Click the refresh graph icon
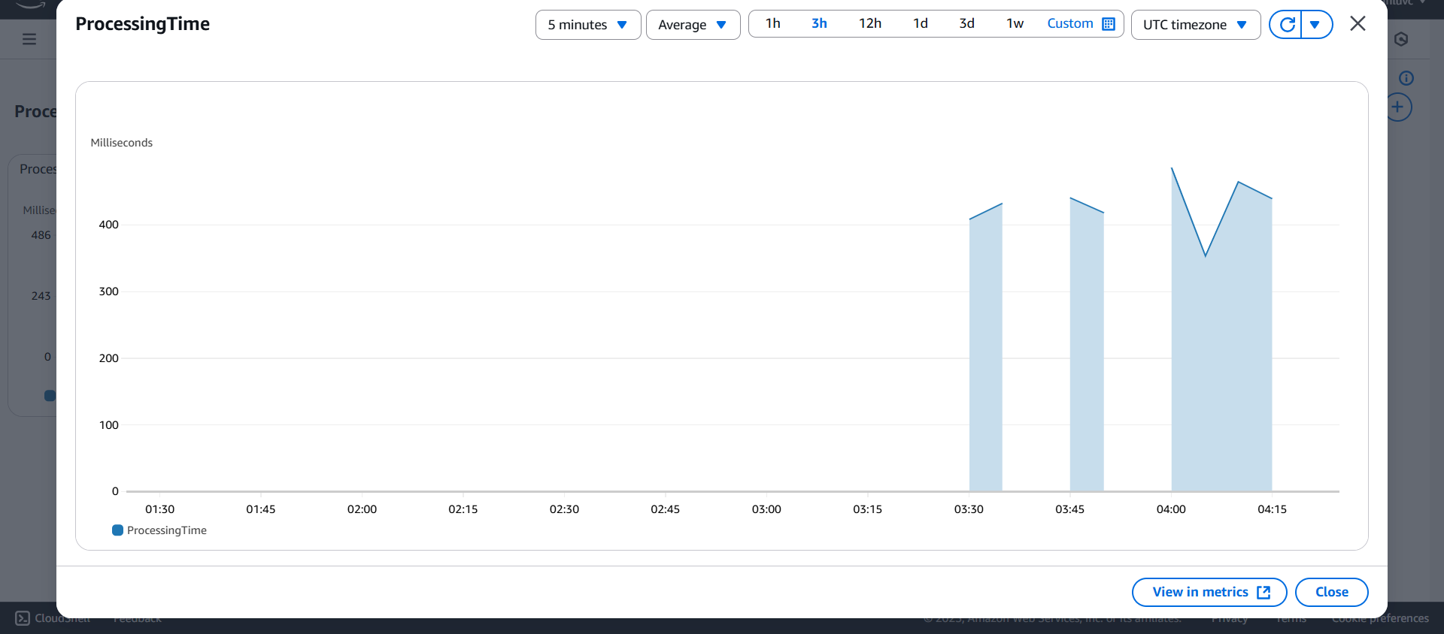Viewport: 1444px width, 634px height. point(1287,25)
